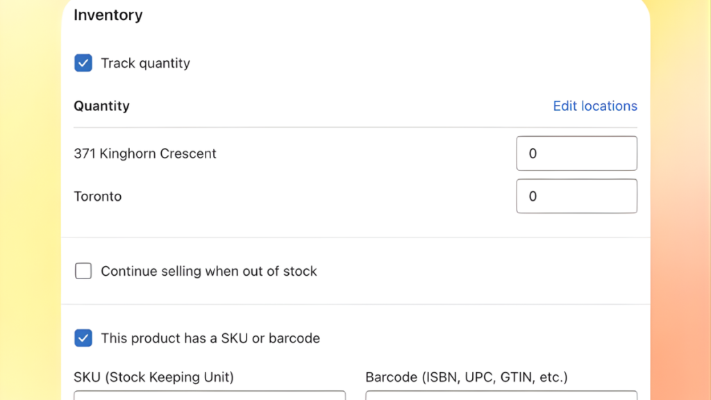The width and height of the screenshot is (711, 400).
Task: Click Edit locations to manage inventory locations
Action: coord(594,106)
